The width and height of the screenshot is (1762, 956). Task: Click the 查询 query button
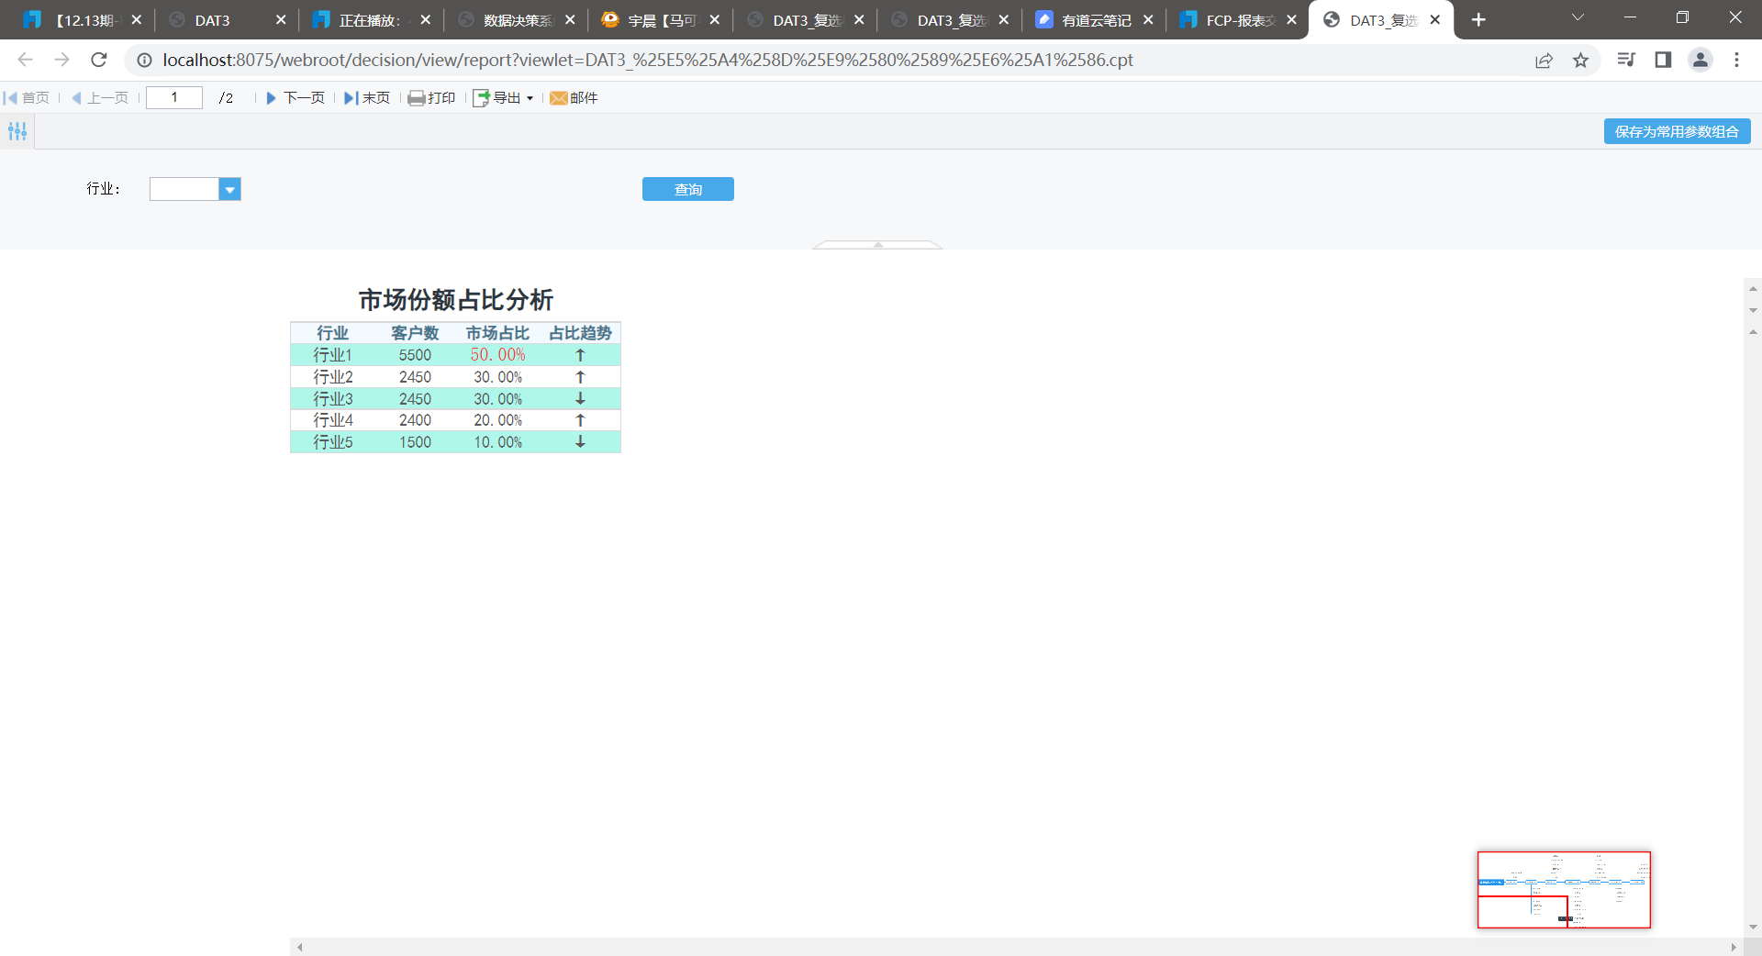[x=688, y=189]
